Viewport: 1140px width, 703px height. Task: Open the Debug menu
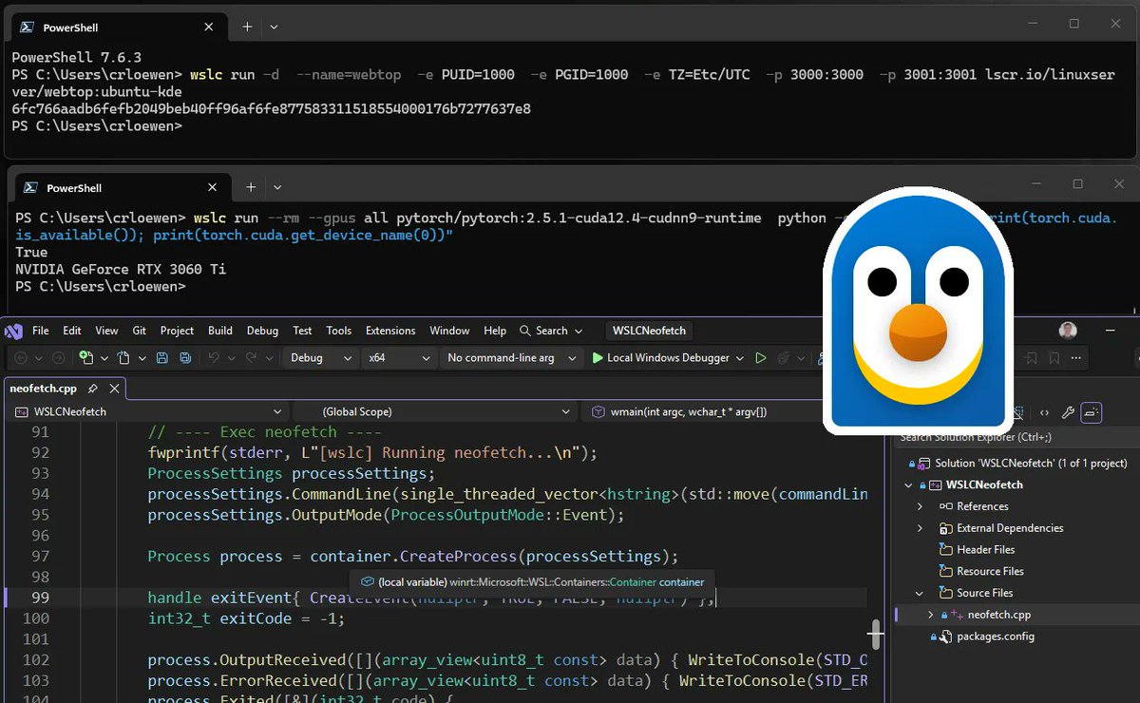[x=262, y=331]
